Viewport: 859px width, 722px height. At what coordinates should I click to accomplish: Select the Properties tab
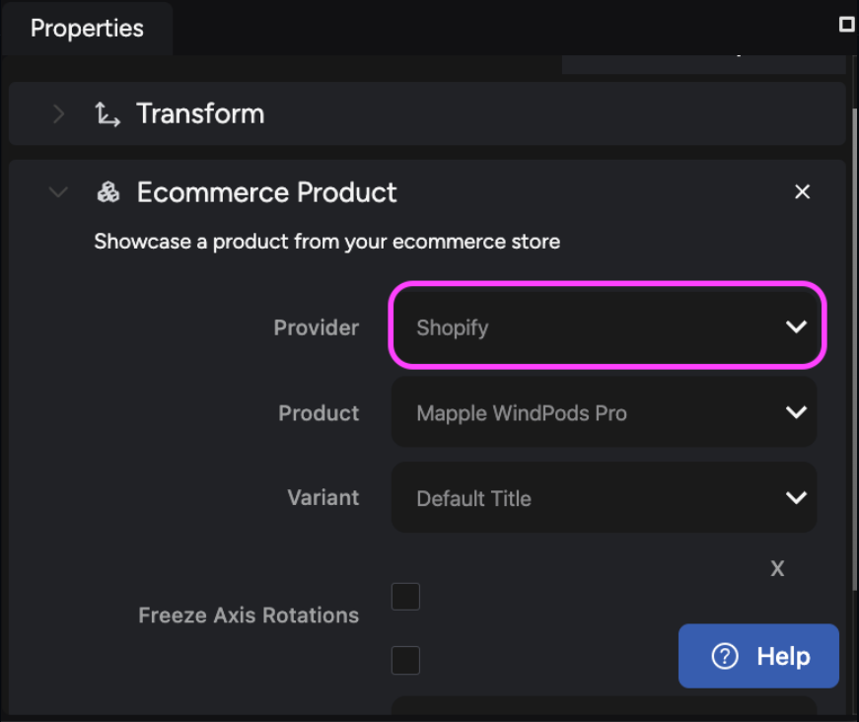point(87,29)
